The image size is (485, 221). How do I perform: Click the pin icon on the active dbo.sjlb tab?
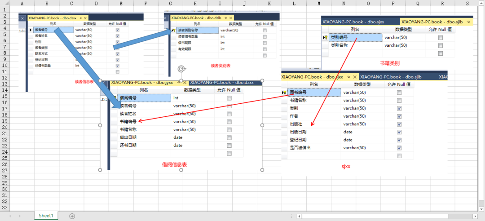point(468,22)
